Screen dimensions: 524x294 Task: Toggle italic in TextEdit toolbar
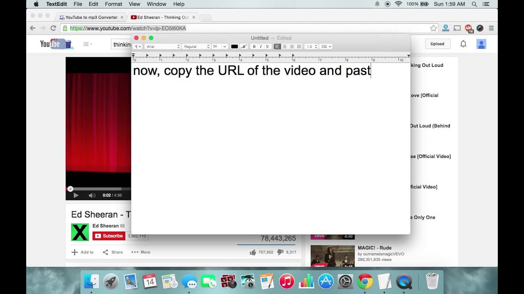pos(261,47)
